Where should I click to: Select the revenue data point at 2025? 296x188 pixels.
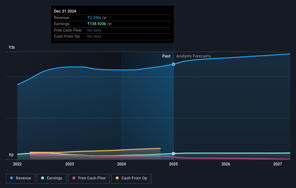[x=173, y=64]
